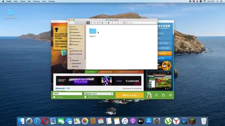Click the TLauncher username input field
This screenshot has width=225, height=126.
pyautogui.click(x=67, y=94)
